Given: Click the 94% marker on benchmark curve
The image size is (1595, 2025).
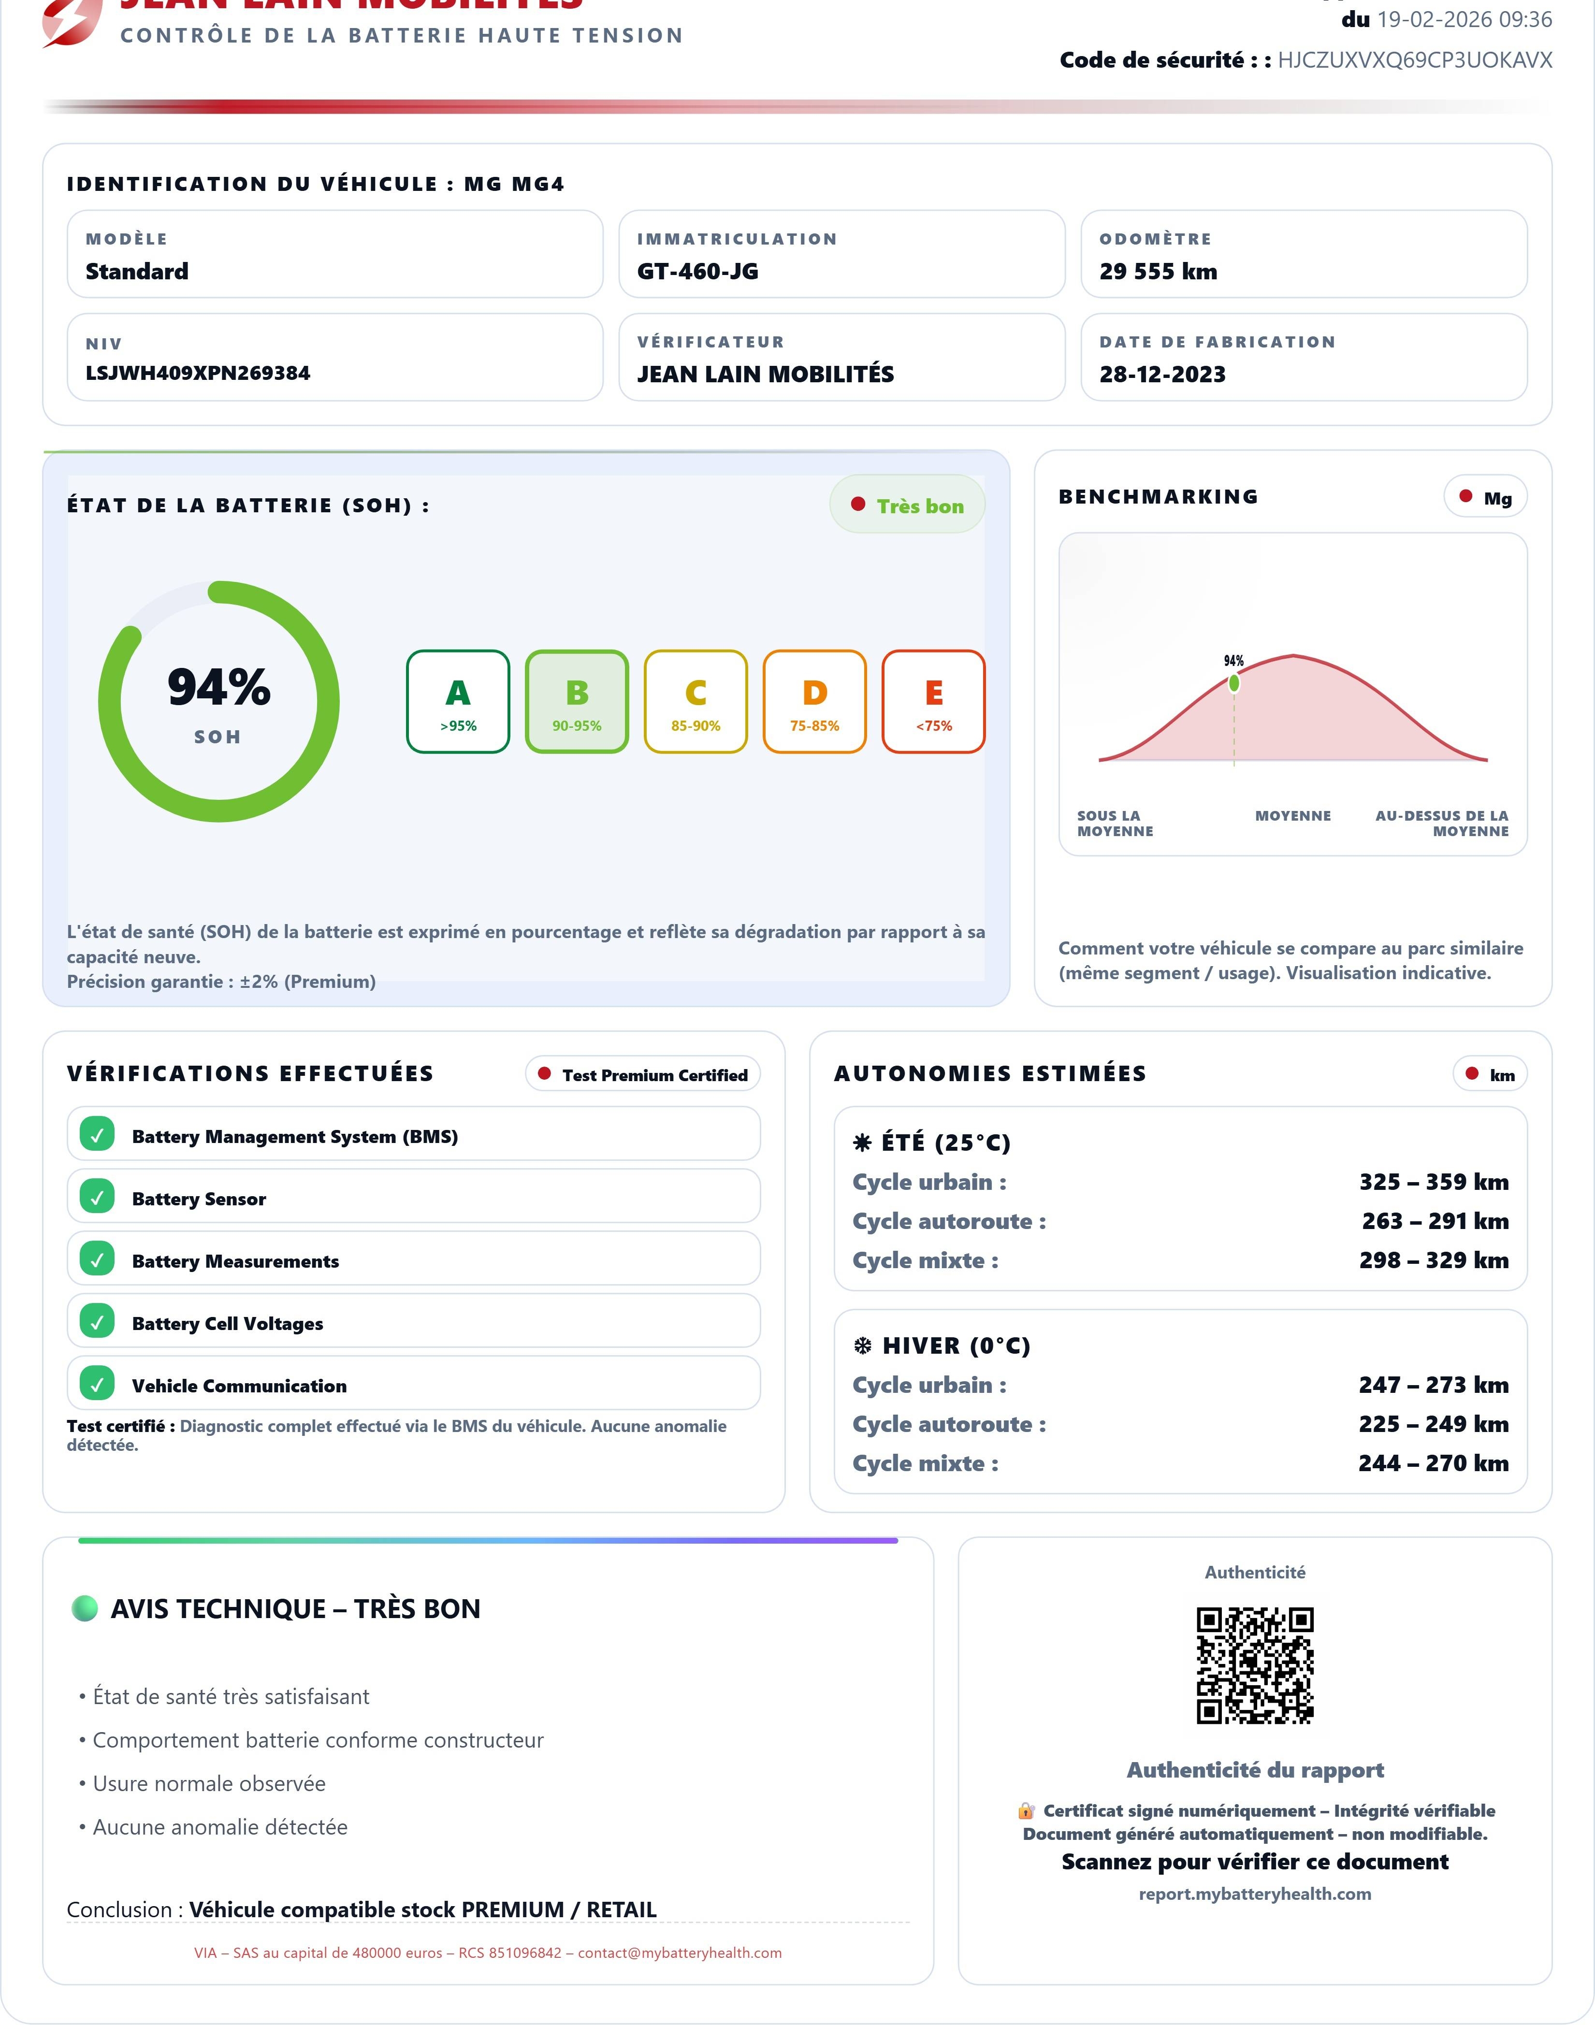Looking at the screenshot, I should (1233, 683).
